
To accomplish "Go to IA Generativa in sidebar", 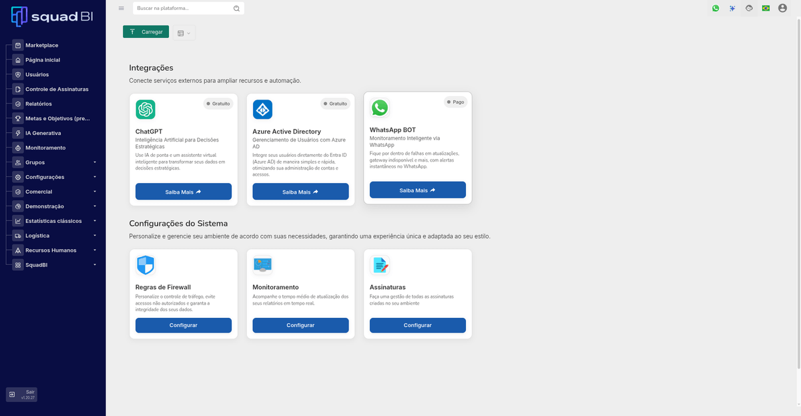I will click(43, 133).
